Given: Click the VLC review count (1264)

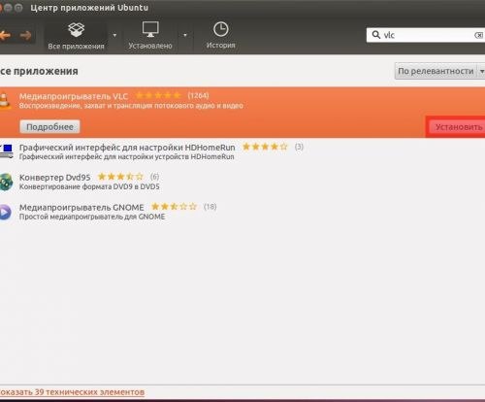Looking at the screenshot, I should (198, 95).
